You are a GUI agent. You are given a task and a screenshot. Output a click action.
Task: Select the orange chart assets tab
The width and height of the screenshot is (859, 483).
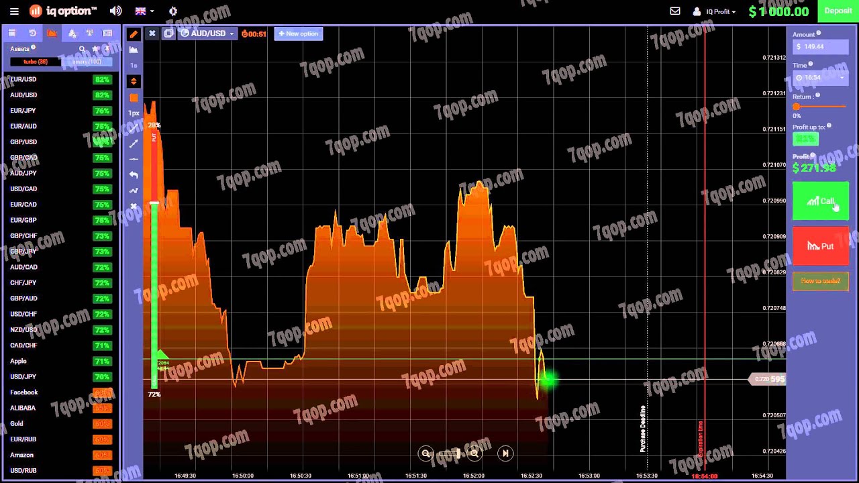tap(52, 33)
